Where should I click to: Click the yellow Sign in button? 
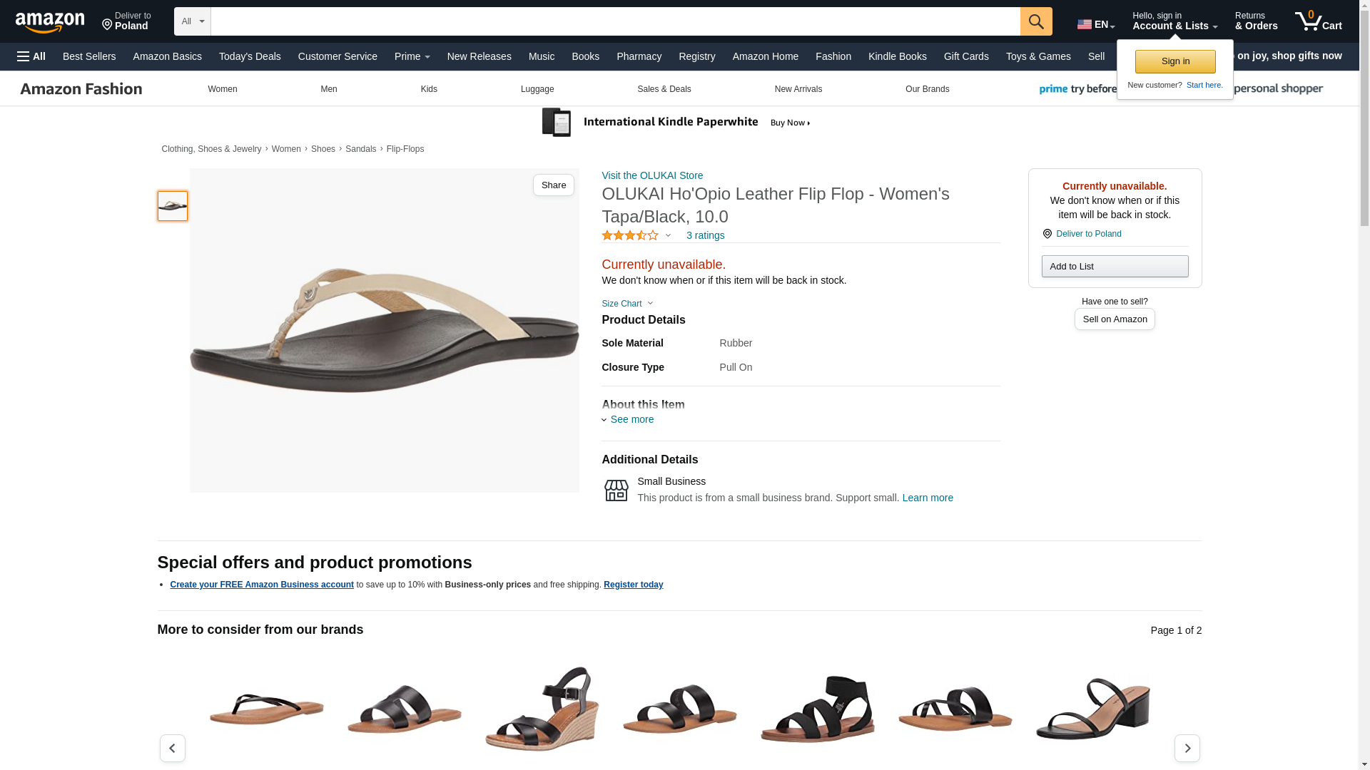click(x=1174, y=61)
